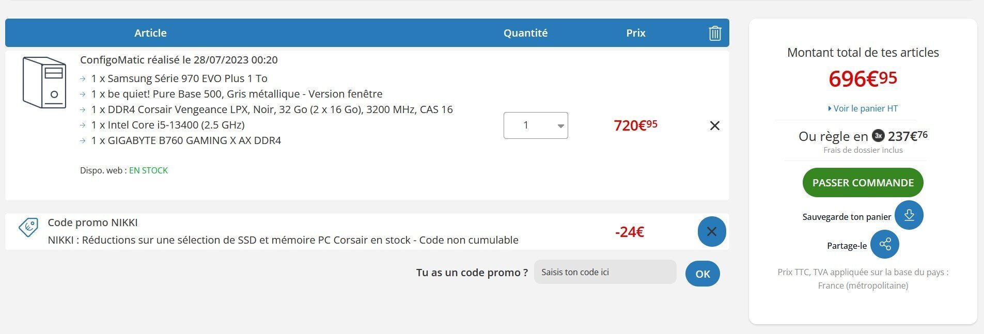The image size is (984, 334).
Task: Click OK to apply promo code
Action: tap(702, 274)
